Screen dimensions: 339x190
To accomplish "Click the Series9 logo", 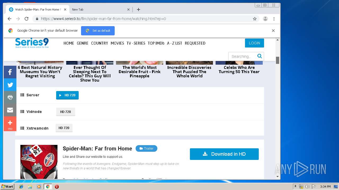I will (32, 43).
